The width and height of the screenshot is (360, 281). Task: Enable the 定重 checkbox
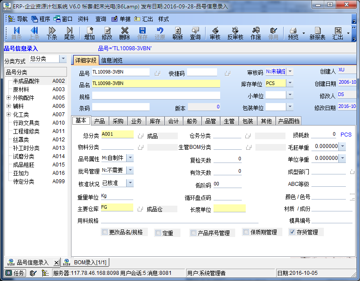click(158, 233)
